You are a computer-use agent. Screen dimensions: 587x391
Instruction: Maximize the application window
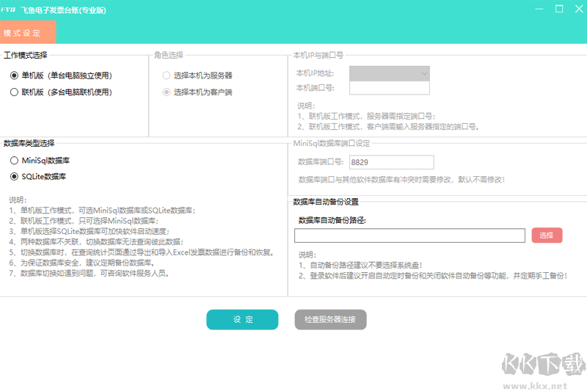coord(559,9)
